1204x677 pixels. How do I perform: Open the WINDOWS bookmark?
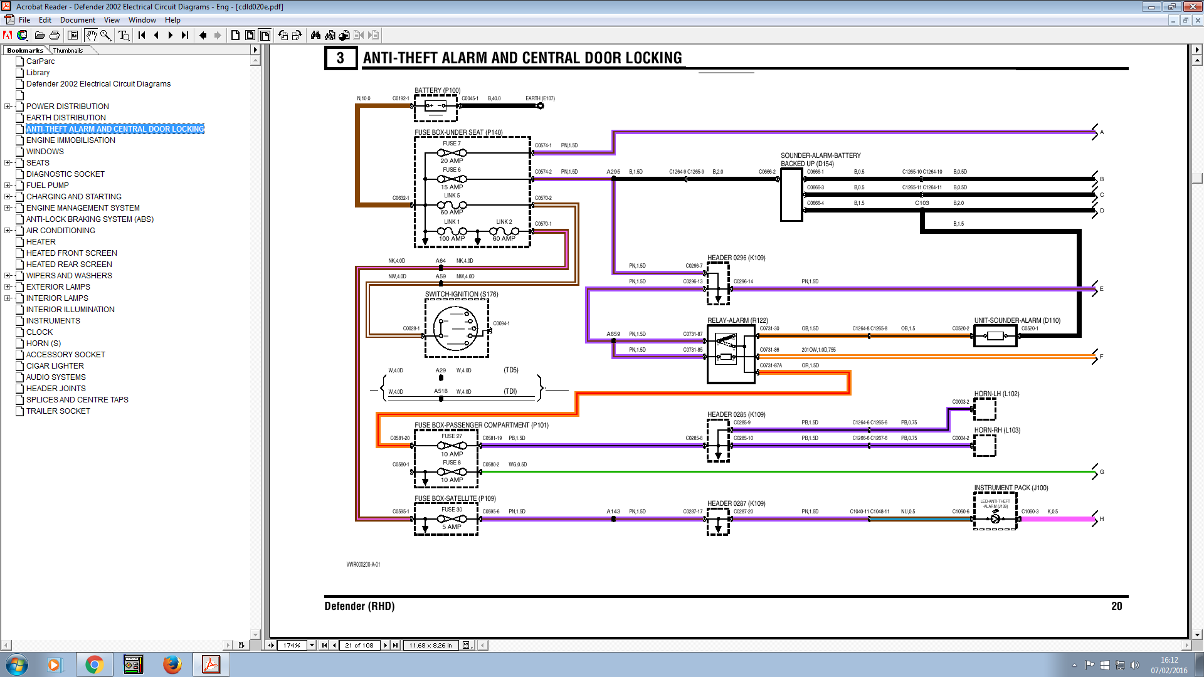(45, 152)
